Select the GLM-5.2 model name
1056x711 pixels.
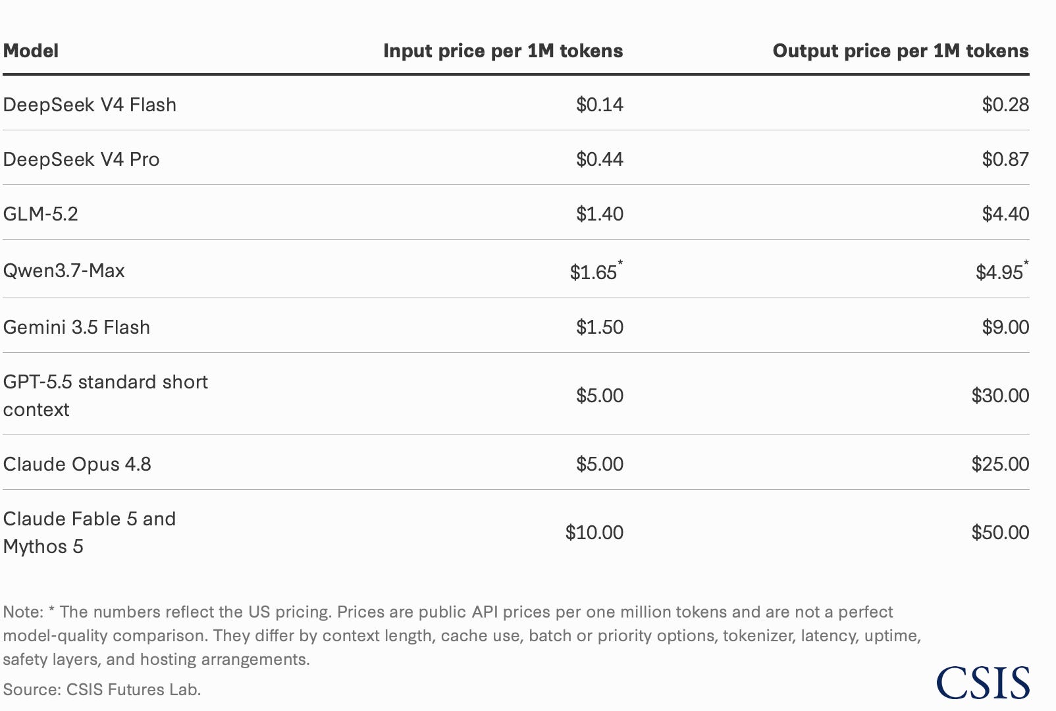[x=41, y=214]
